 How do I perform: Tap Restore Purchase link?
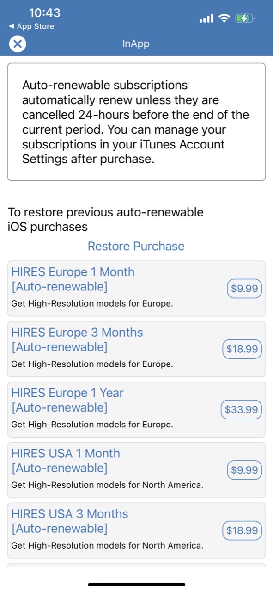click(x=136, y=246)
